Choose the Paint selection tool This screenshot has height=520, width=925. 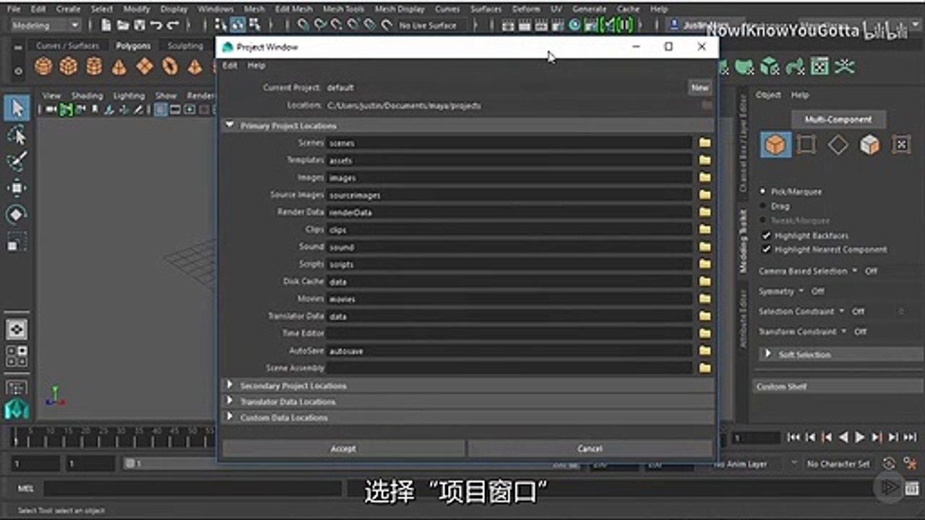[x=17, y=161]
